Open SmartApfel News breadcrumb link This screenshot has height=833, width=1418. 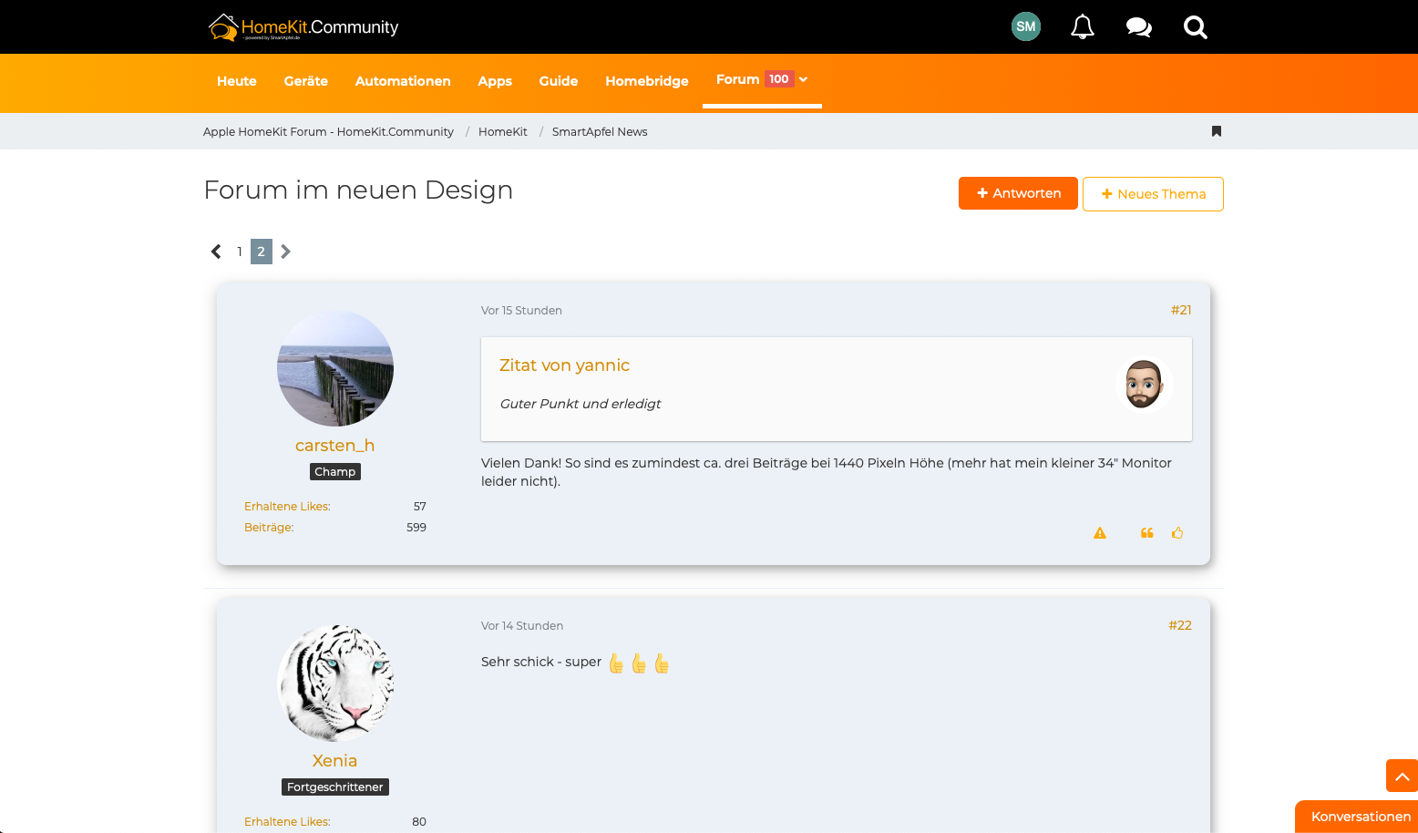pyautogui.click(x=599, y=132)
